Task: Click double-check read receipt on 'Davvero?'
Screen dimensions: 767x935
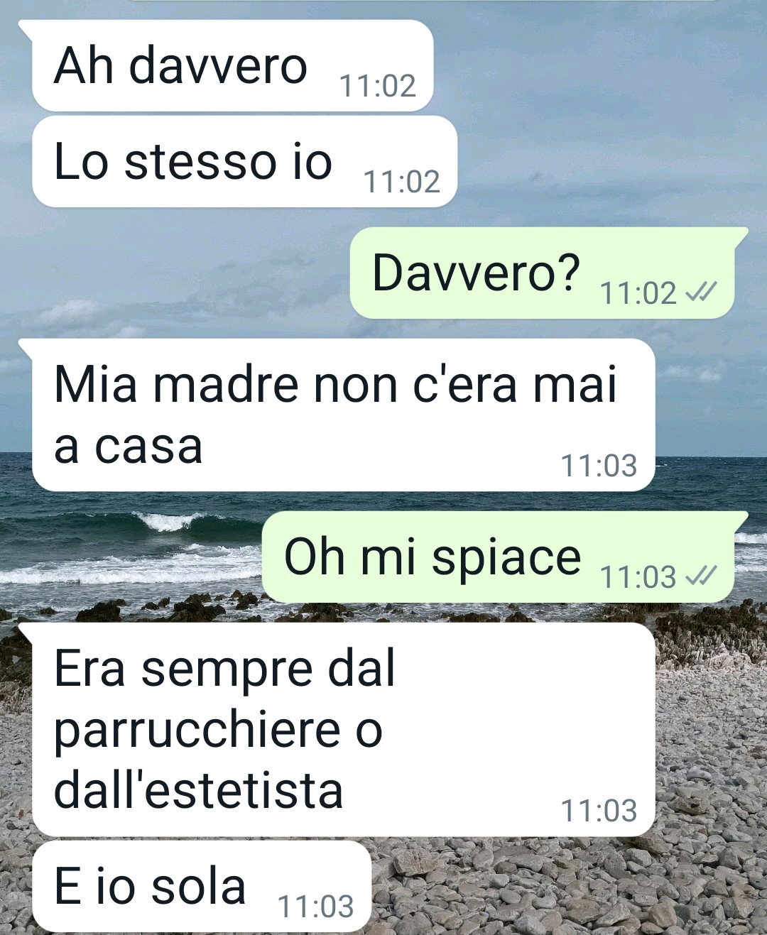Action: click(x=700, y=292)
